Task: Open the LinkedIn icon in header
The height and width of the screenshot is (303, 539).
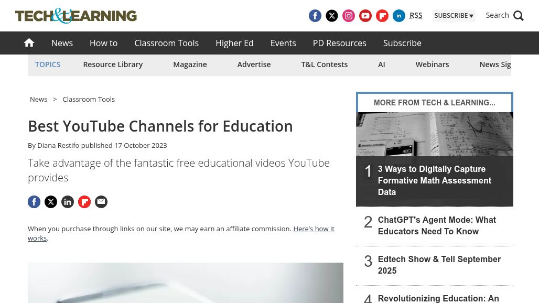Action: tap(399, 16)
